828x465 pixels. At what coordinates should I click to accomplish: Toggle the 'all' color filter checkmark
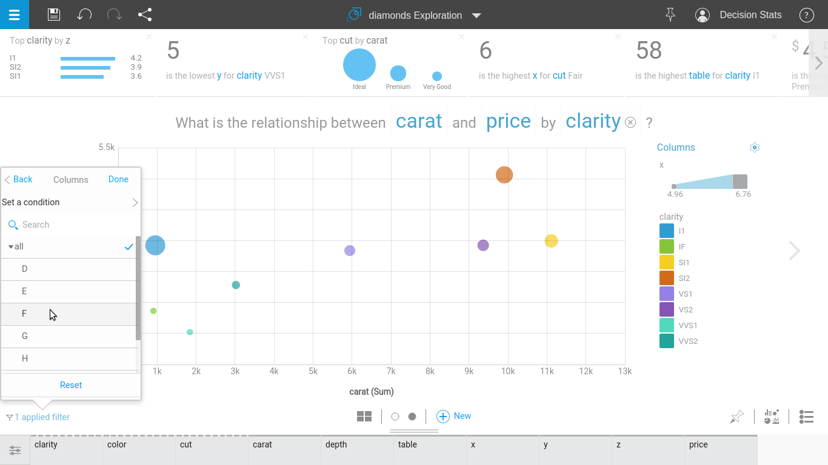[x=129, y=247]
